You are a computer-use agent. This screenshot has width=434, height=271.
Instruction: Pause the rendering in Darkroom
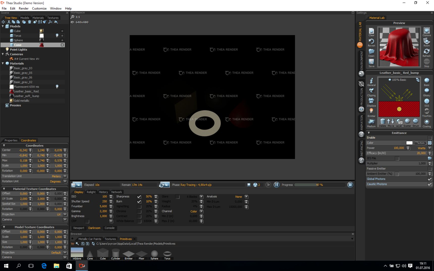277,185
